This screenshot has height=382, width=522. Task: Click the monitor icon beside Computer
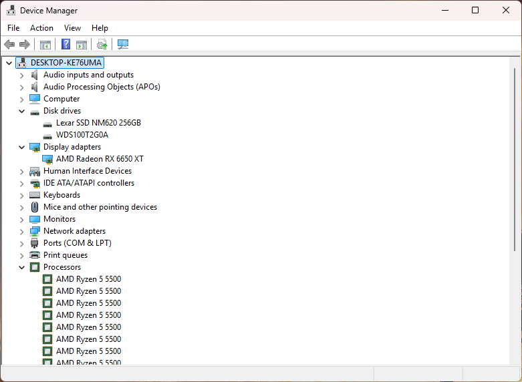point(35,99)
